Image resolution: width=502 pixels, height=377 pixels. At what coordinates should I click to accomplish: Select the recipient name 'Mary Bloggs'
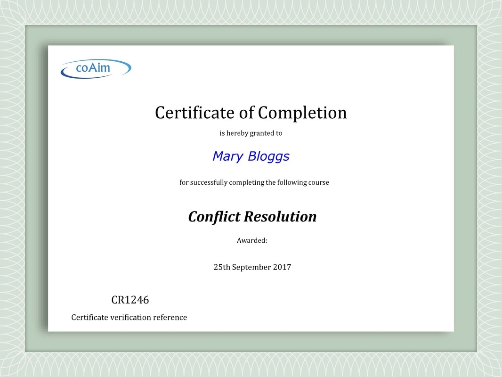click(251, 156)
